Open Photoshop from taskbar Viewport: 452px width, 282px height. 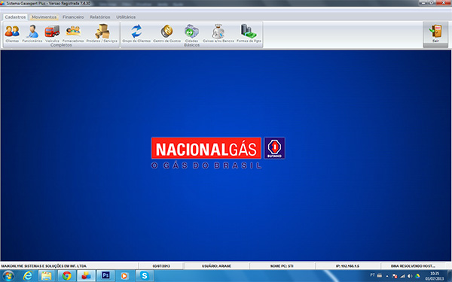[105, 276]
